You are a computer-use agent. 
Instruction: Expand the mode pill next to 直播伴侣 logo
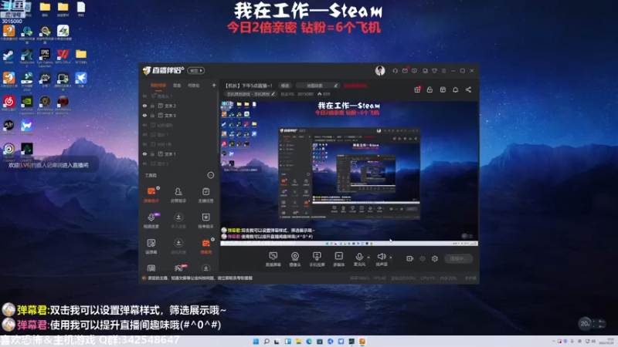pos(196,70)
